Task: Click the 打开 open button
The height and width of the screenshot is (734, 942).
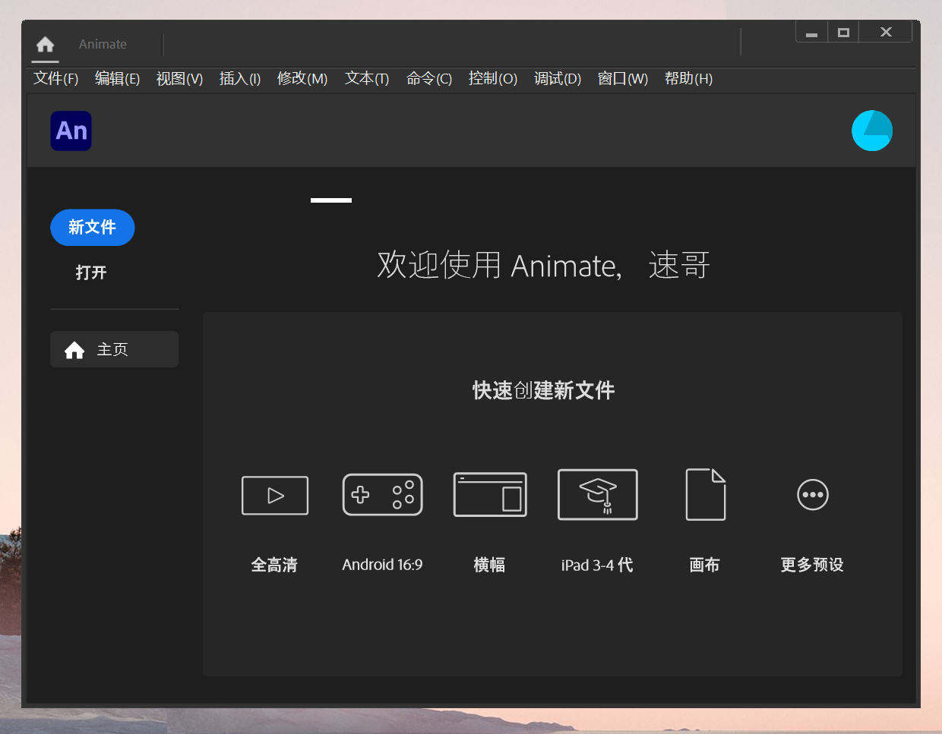Action: (91, 272)
